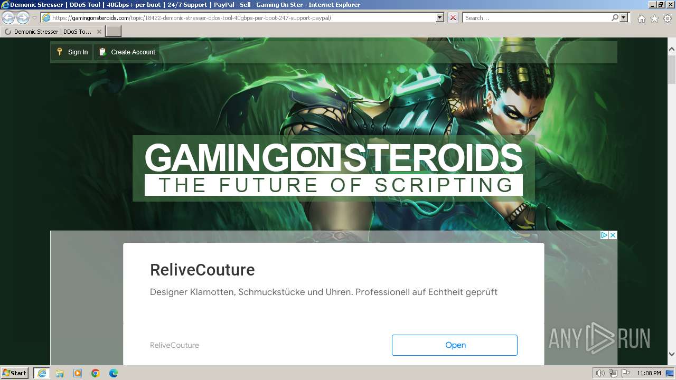Open the search provider dropdown arrow

point(624,18)
